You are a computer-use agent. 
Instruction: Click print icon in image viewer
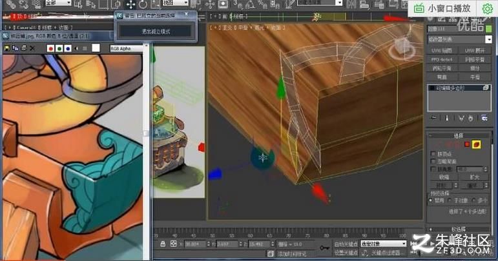tap(24, 48)
